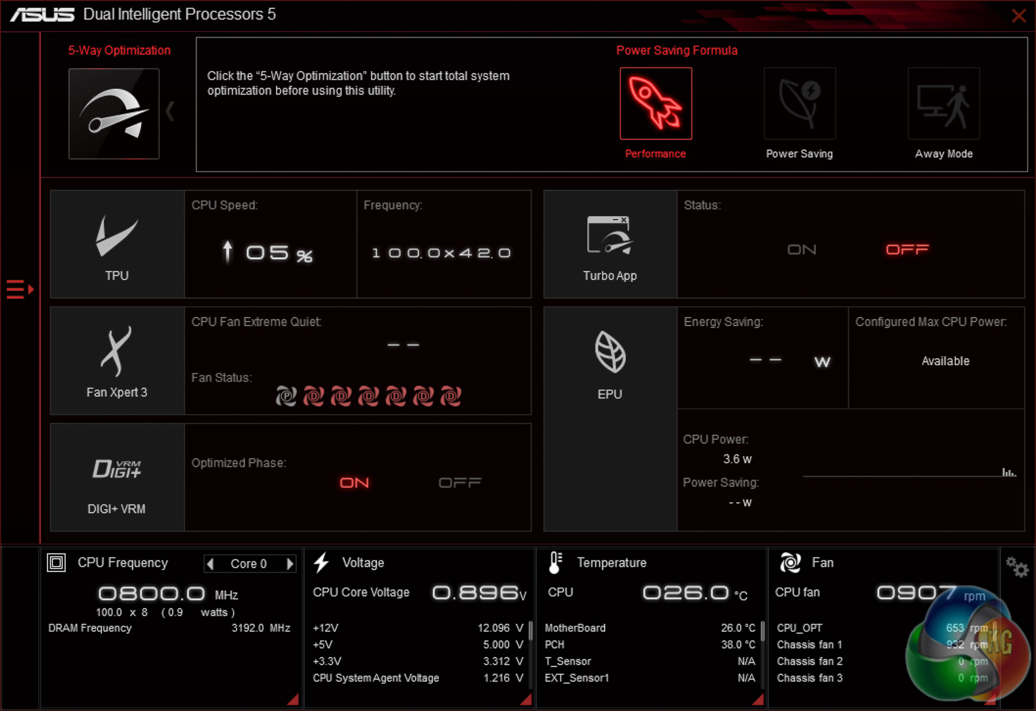Set Turbo App status to OFF

pyautogui.click(x=907, y=249)
